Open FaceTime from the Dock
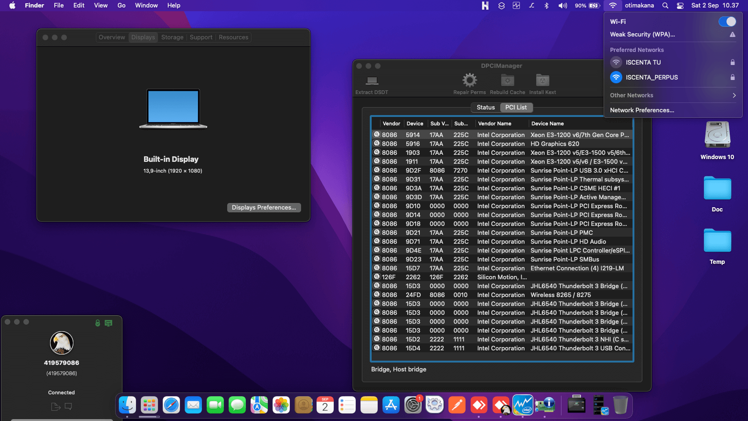This screenshot has width=748, height=421. tap(215, 405)
